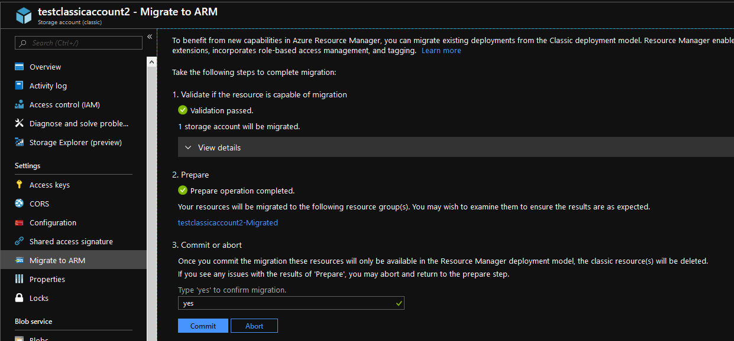Click the Overview icon in sidebar
734x341 pixels.
click(x=19, y=67)
